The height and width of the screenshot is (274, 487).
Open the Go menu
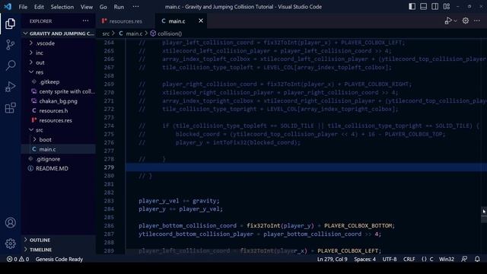pos(103,7)
